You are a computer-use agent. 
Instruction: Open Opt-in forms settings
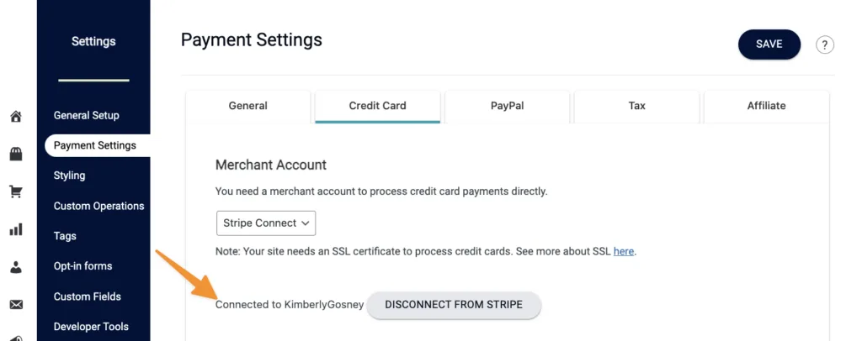click(x=83, y=266)
